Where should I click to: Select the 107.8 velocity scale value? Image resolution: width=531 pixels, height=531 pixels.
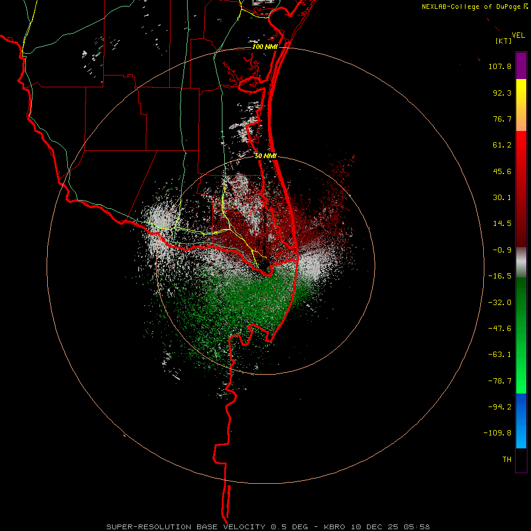pyautogui.click(x=500, y=66)
